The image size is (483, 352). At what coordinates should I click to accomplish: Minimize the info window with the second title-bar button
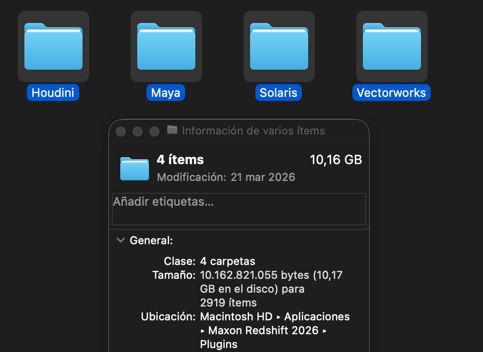138,132
